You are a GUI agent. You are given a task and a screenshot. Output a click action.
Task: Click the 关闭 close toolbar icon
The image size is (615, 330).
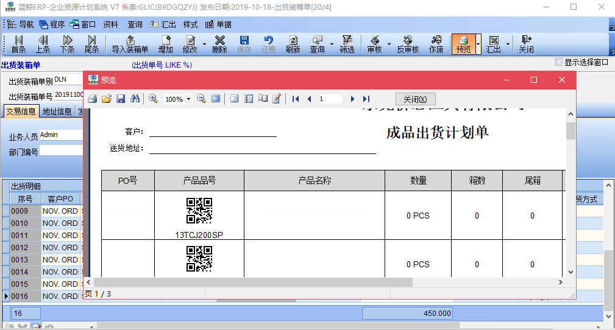pos(527,44)
